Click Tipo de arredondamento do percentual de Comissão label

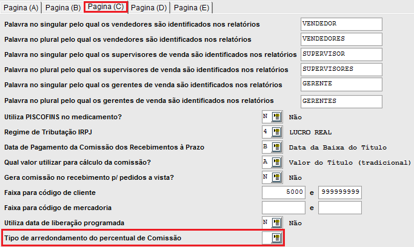click(93, 238)
